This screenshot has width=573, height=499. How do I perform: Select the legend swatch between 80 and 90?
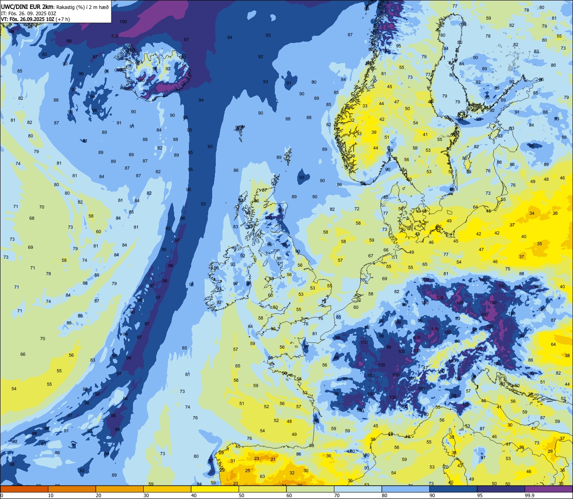point(406,489)
